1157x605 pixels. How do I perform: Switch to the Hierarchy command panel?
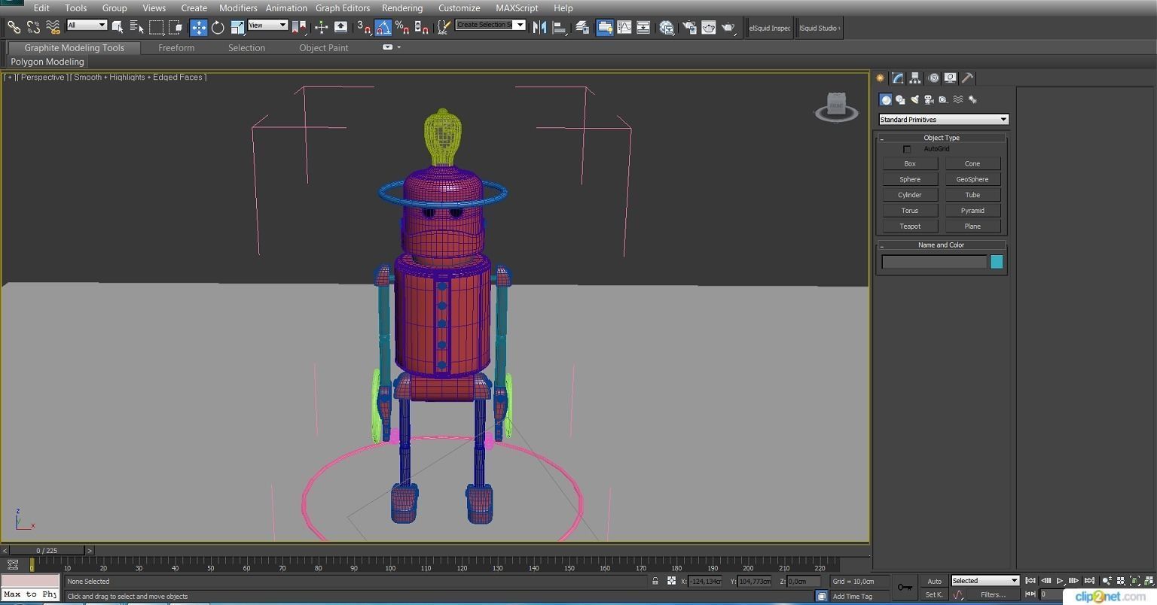point(915,78)
